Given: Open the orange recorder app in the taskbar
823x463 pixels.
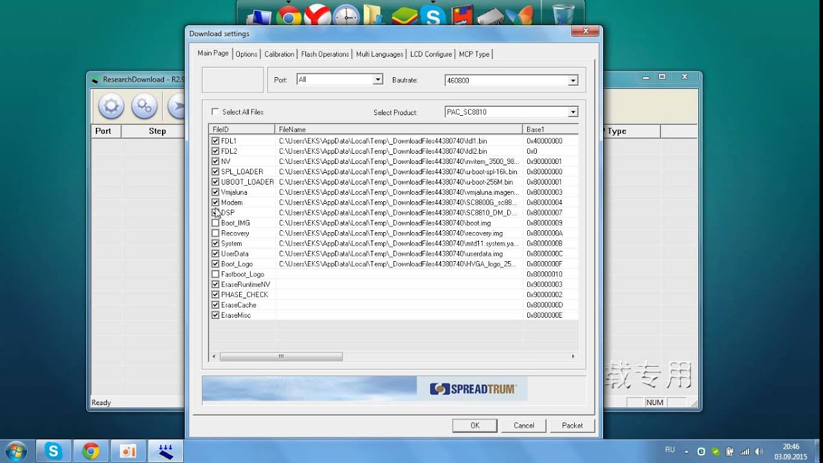Looking at the screenshot, I should click(128, 451).
